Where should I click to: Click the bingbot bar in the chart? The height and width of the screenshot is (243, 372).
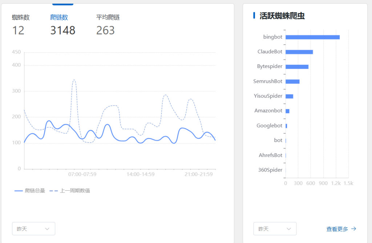pyautogui.click(x=313, y=37)
